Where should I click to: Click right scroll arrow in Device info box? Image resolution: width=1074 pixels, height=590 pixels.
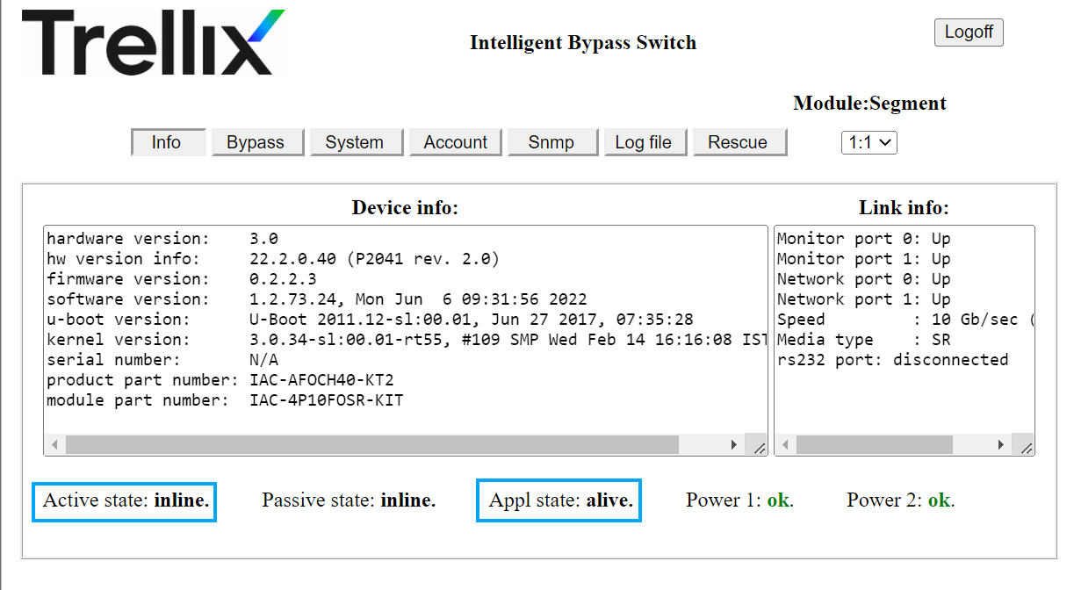point(734,445)
